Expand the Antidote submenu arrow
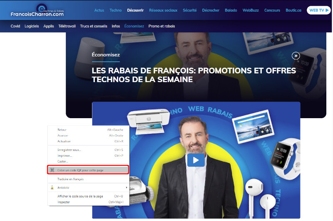Image resolution: width=333 pixels, height=221 pixels. tap(127, 187)
